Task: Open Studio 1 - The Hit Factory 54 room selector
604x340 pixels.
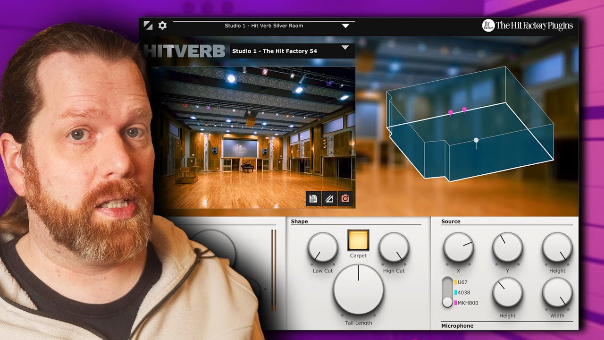Action: point(292,51)
